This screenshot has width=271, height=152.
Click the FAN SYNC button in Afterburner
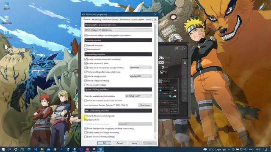pyautogui.click(x=174, y=111)
